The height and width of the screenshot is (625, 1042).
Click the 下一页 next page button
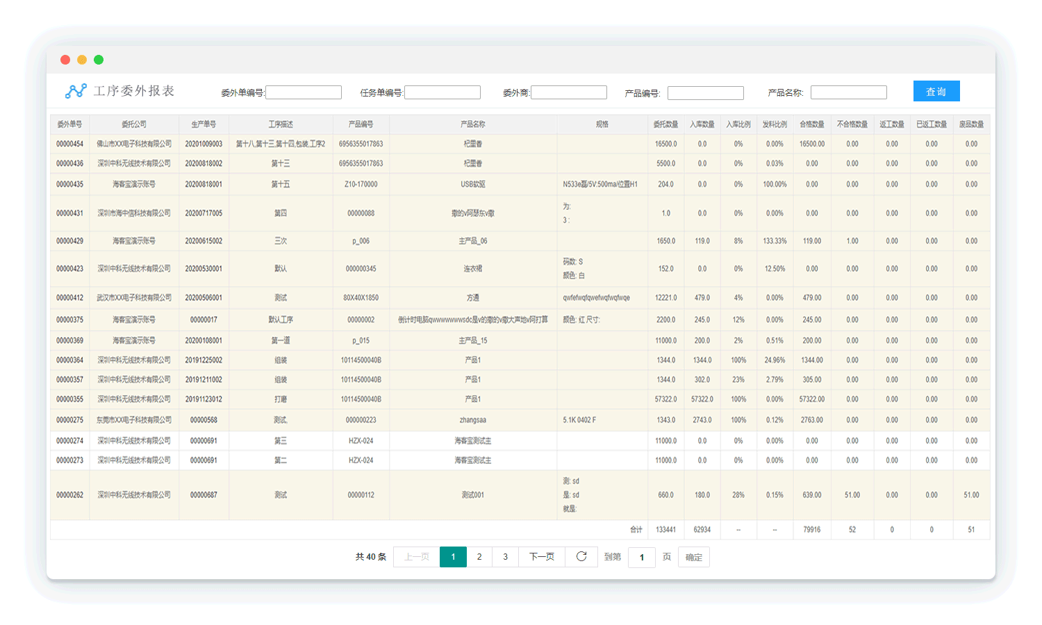point(542,557)
